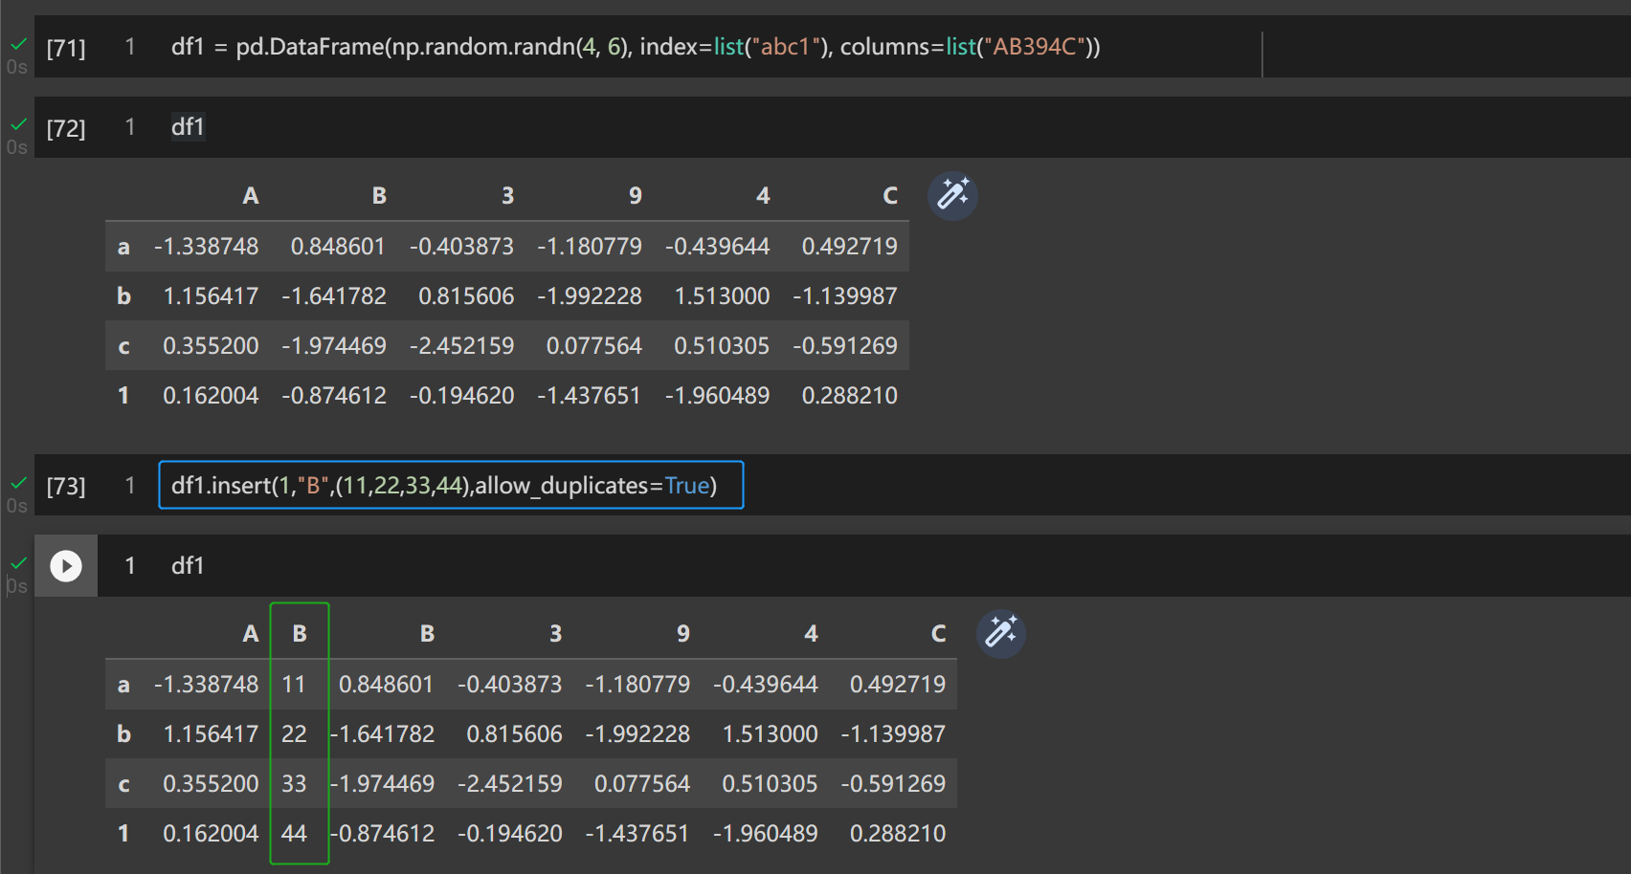Click cell -1.960489 in second table
This screenshot has width=1631, height=874.
click(x=766, y=834)
